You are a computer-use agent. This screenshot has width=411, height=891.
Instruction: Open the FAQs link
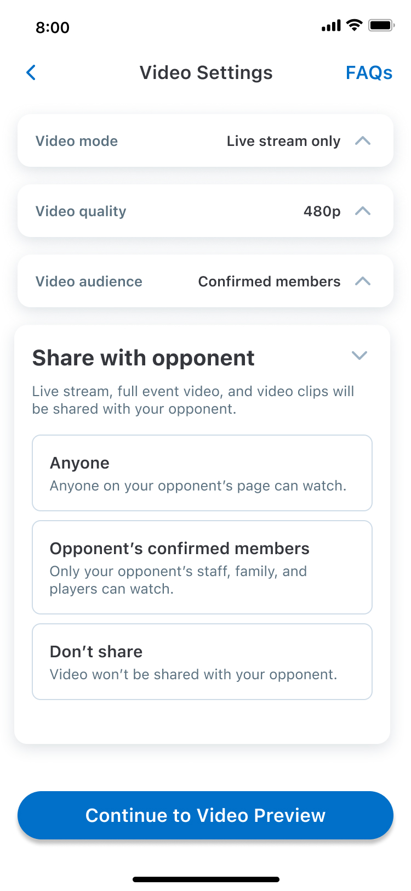369,72
